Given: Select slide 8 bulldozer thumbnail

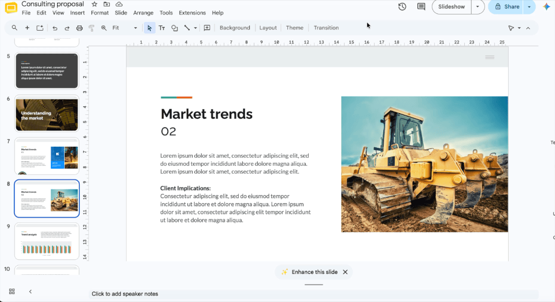Looking at the screenshot, I should [x=47, y=199].
